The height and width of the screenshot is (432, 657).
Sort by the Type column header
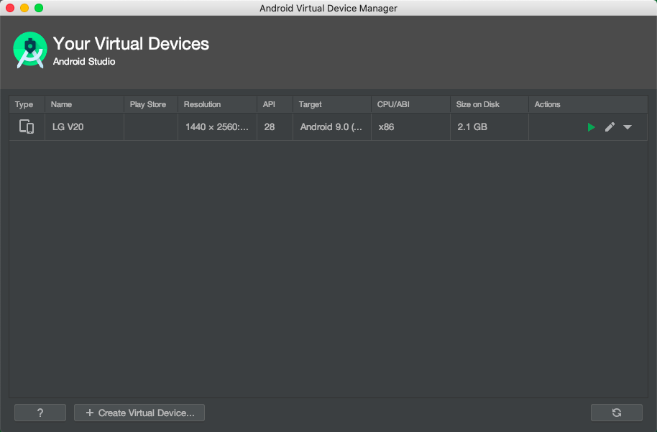(27, 104)
